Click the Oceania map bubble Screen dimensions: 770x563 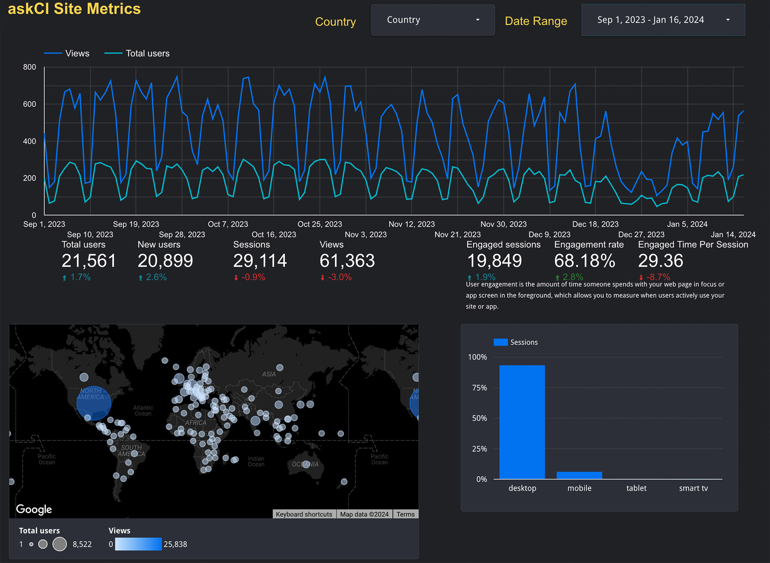(306, 464)
